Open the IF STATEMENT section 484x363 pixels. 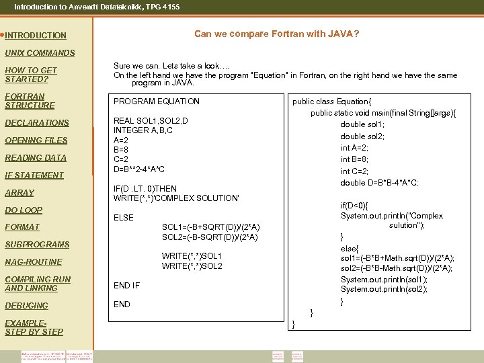point(34,175)
